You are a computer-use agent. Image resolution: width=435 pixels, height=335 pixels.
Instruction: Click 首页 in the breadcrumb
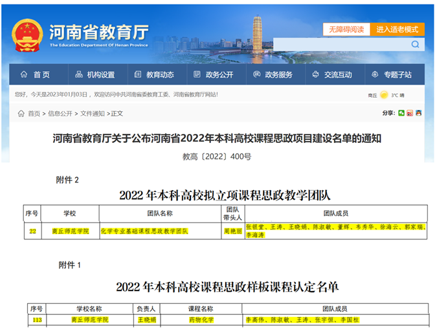coord(34,114)
